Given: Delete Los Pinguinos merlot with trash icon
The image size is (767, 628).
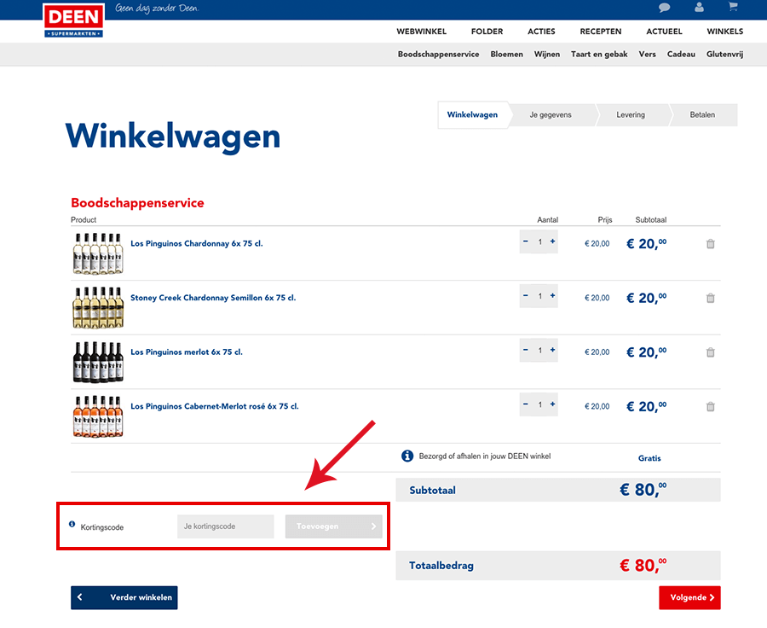Looking at the screenshot, I should click(x=710, y=352).
